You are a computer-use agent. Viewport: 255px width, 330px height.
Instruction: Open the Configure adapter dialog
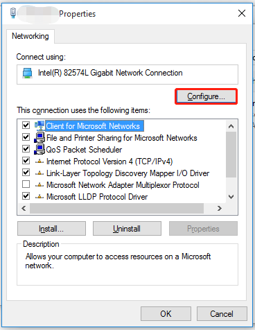click(x=206, y=96)
